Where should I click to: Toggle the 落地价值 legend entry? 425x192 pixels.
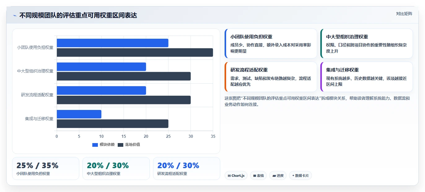[129, 145]
